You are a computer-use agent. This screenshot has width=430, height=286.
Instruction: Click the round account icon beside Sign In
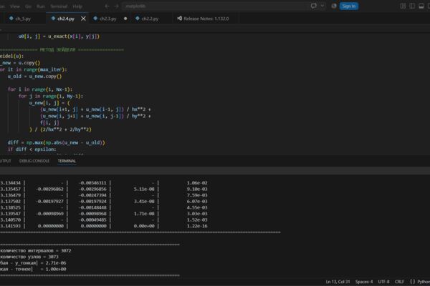pos(334,6)
